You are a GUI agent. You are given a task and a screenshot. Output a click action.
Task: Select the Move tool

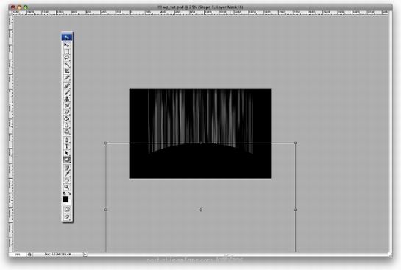[67, 46]
